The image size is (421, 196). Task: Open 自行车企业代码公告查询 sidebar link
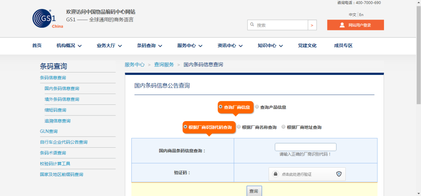click(x=64, y=142)
